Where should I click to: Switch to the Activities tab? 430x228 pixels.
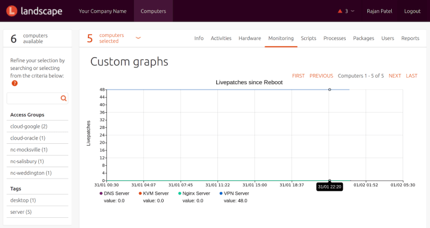click(221, 38)
